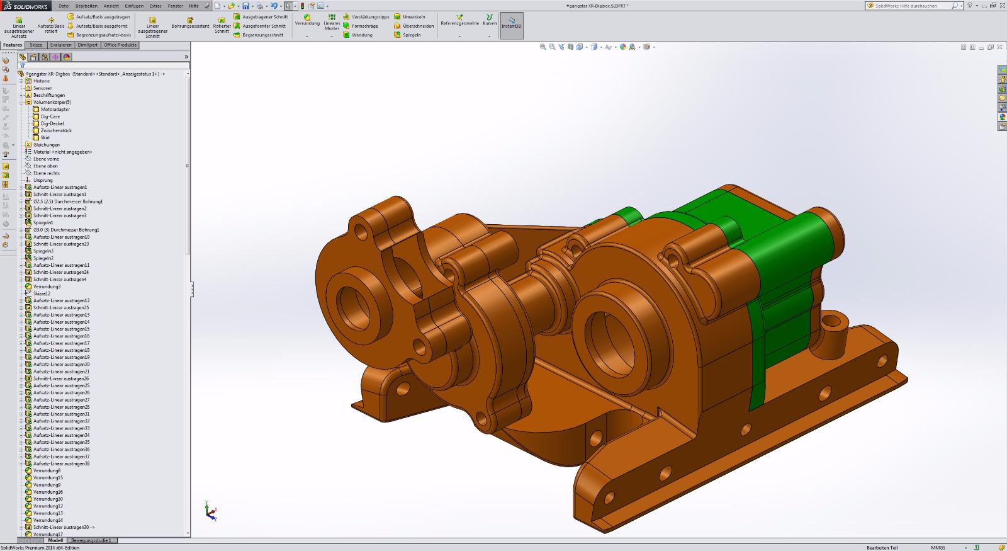Click Verstärkungsrippe command
This screenshot has width=1007, height=551.
(x=366, y=17)
